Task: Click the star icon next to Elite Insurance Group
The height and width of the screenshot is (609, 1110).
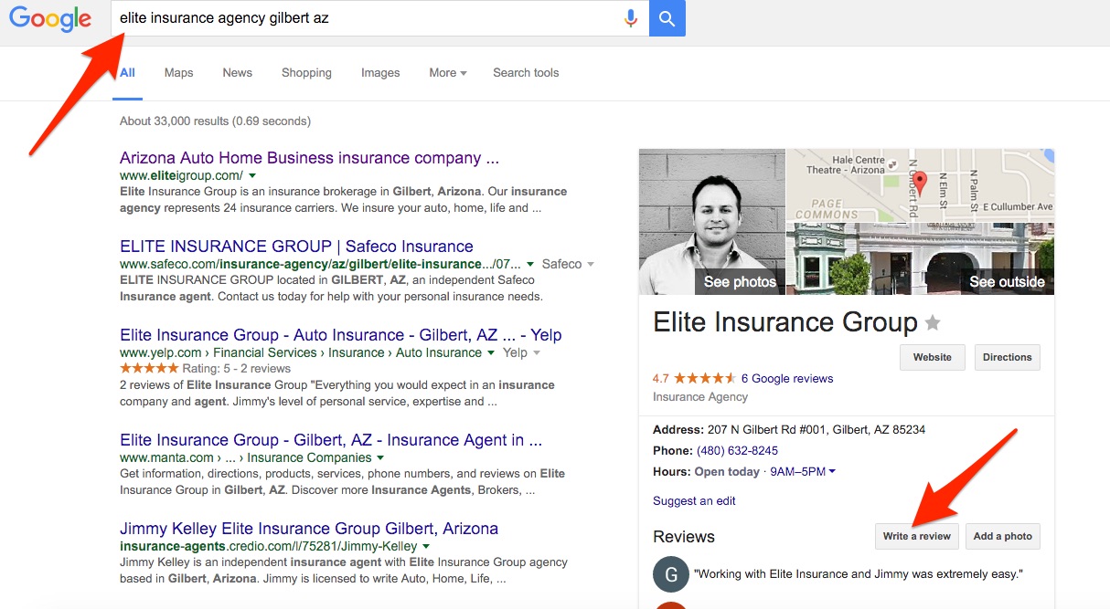Action: coord(934,322)
